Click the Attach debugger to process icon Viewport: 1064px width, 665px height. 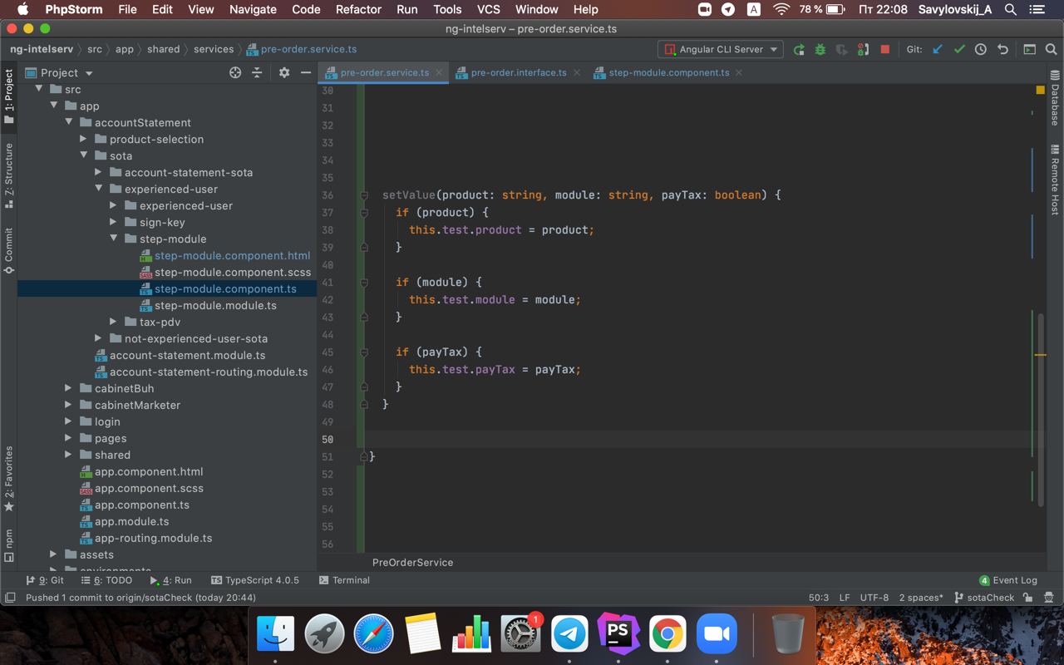[x=863, y=49]
